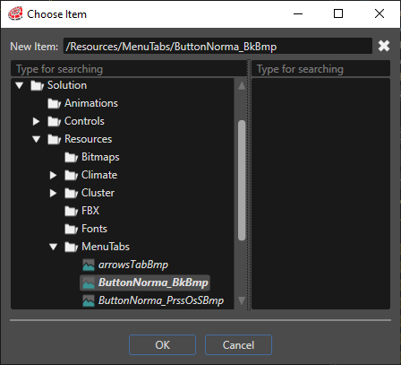Click the arrowsTabBmp bitmap icon
This screenshot has height=365, width=401.
point(89,265)
